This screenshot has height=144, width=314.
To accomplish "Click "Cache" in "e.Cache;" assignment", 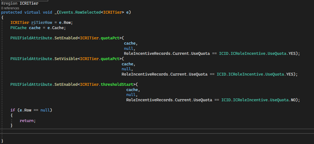I will pos(58,28).
